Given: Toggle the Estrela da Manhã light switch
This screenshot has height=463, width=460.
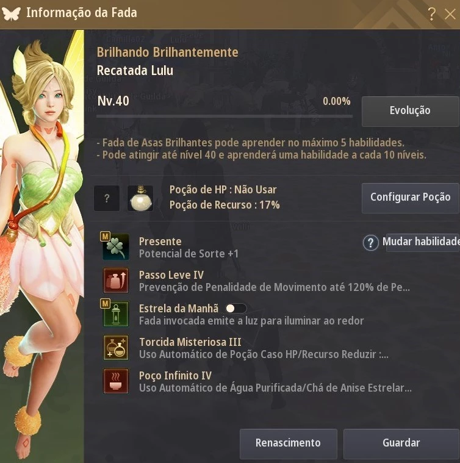Looking at the screenshot, I should [235, 309].
